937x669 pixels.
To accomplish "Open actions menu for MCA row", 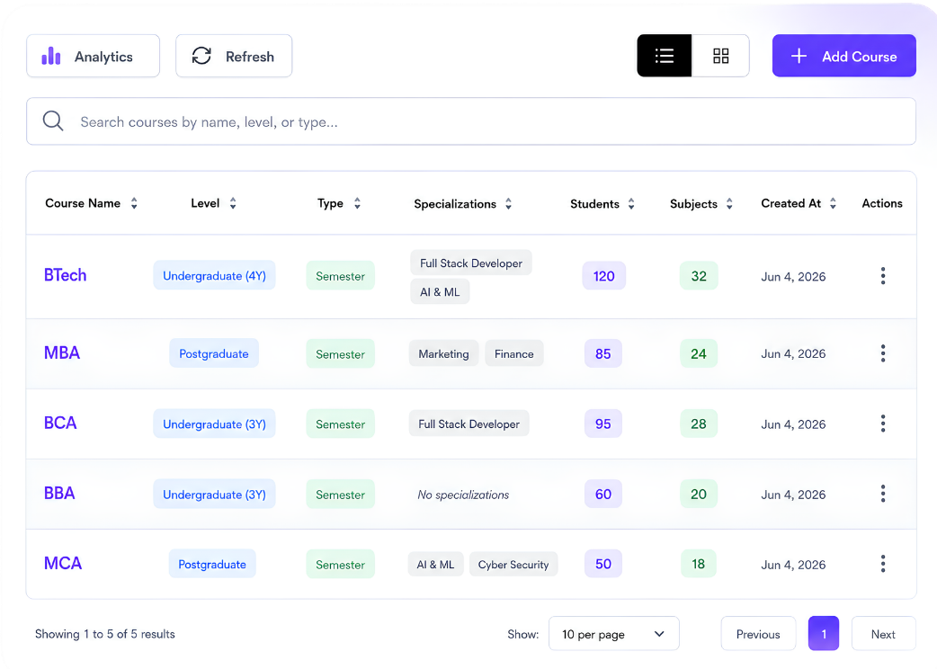I will click(x=883, y=564).
